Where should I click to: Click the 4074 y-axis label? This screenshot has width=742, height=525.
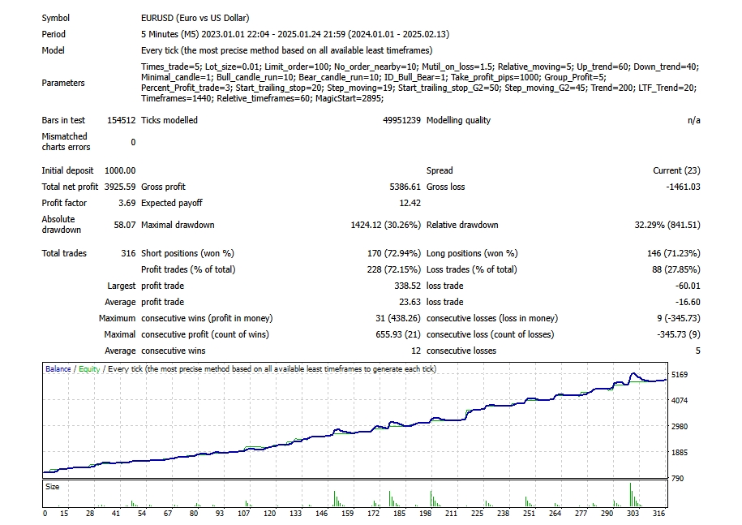point(680,401)
